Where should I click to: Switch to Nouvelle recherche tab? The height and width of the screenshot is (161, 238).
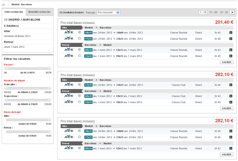(x=39, y=12)
